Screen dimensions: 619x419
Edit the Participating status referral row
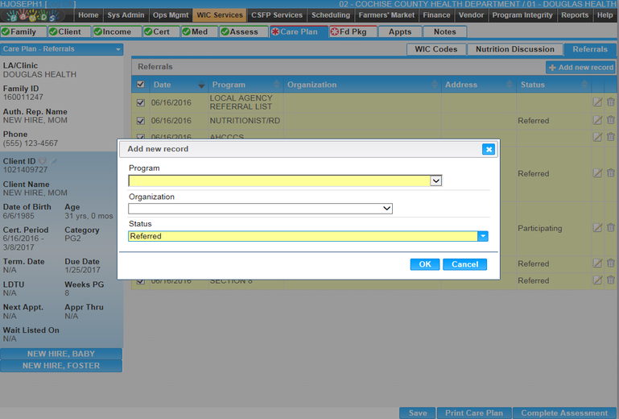point(597,228)
